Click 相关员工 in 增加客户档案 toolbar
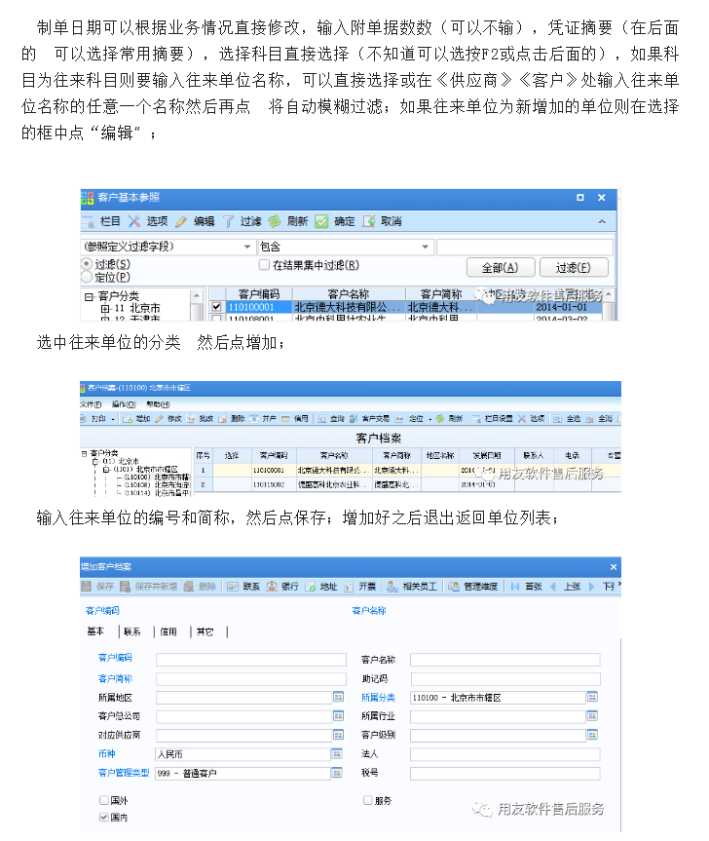 click(x=412, y=587)
